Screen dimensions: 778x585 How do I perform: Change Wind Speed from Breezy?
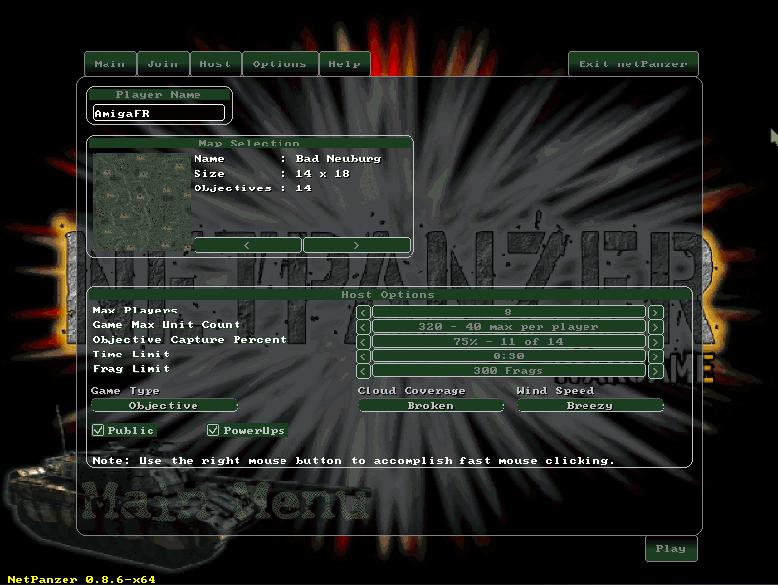[x=590, y=405]
